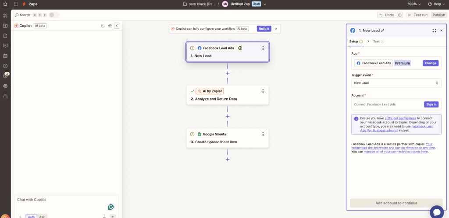The width and height of the screenshot is (449, 218).
Task: Click the Test run button
Action: (x=418, y=15)
